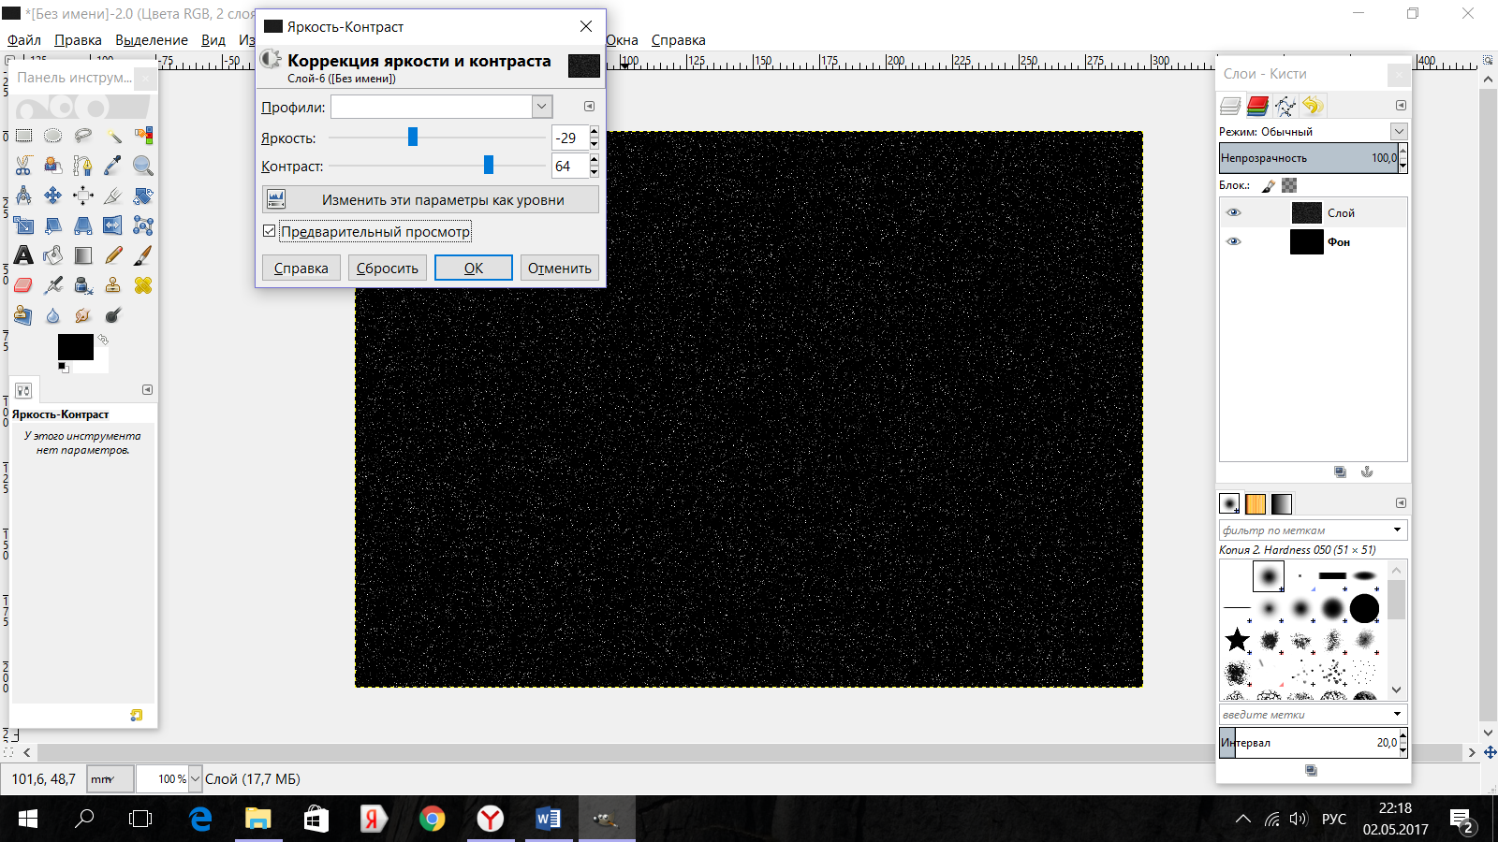1498x842 pixels.
Task: Select the Smudge finger tool
Action: tap(83, 315)
